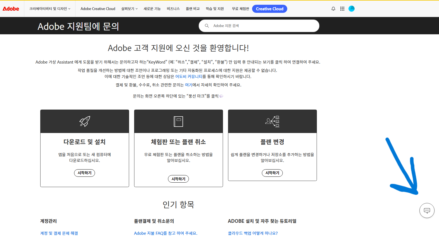Click the 플랜 변경 card heading
Viewport: 439px width, 237px height.
272,142
